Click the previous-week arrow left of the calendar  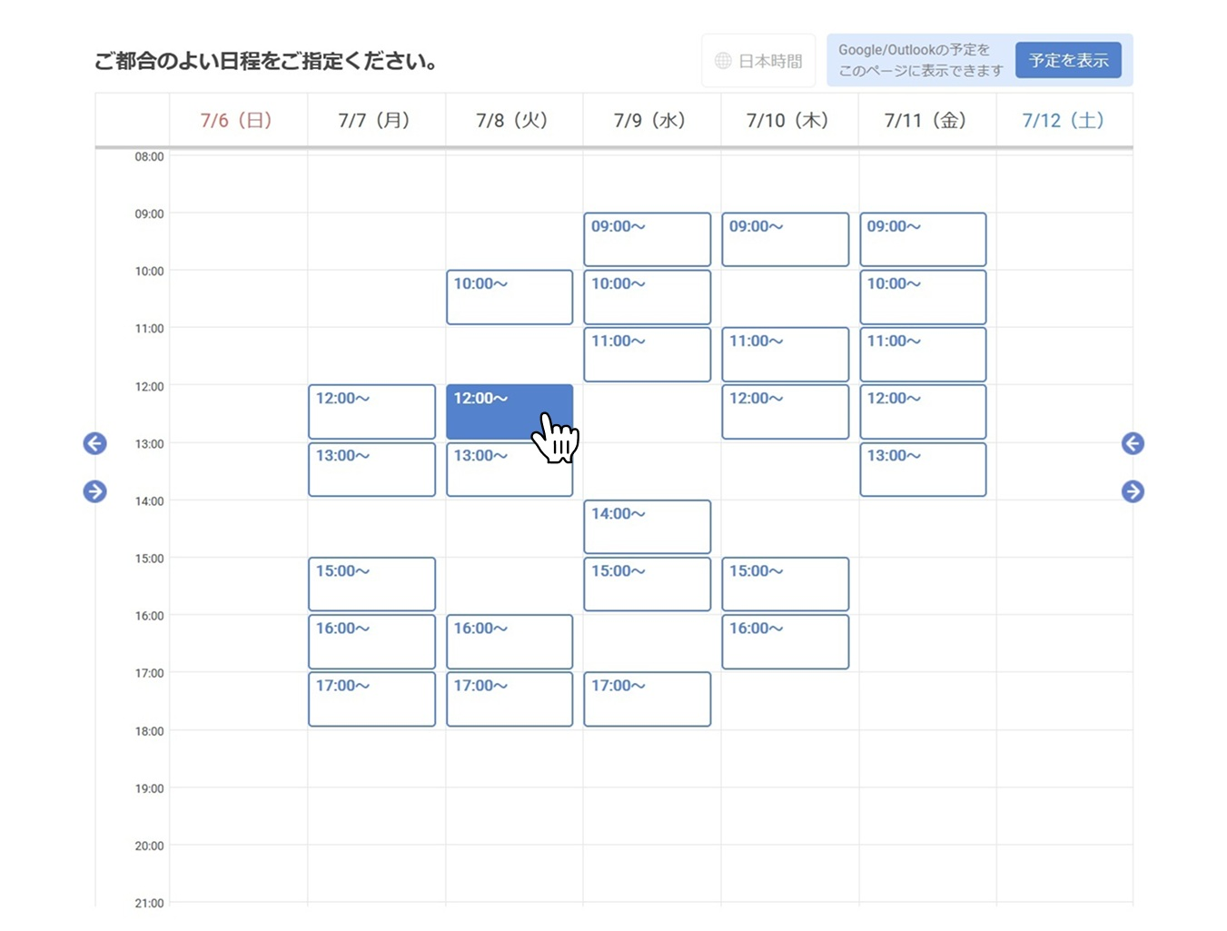point(94,443)
